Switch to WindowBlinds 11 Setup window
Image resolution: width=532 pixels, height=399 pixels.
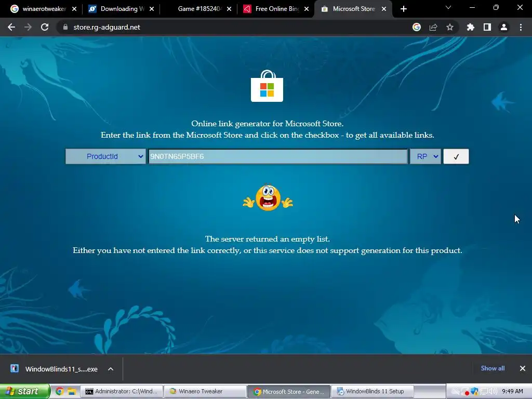coord(372,391)
